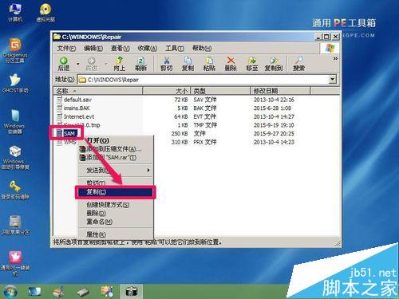Image resolution: width=399 pixels, height=299 pixels.
Task: Open the Edit (编辑) menu
Action: point(93,49)
